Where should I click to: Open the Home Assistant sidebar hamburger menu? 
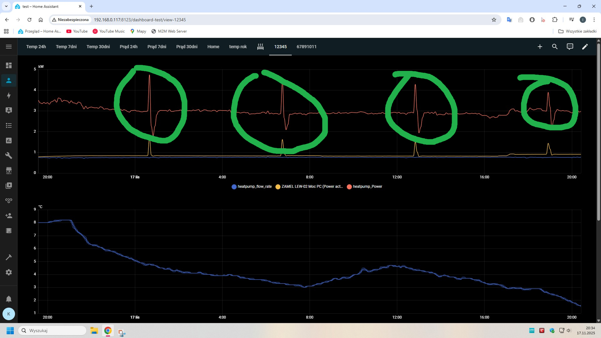coord(9,47)
